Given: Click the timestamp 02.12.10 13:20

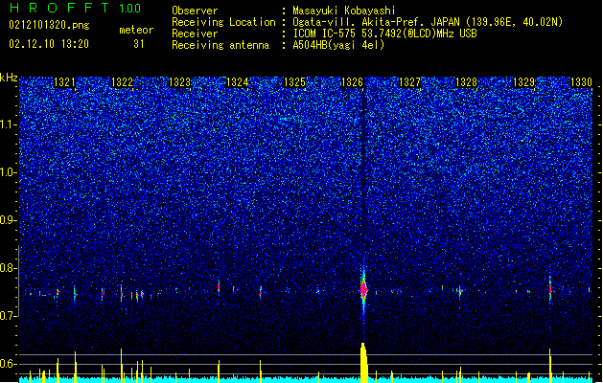Looking at the screenshot, I should pos(49,44).
